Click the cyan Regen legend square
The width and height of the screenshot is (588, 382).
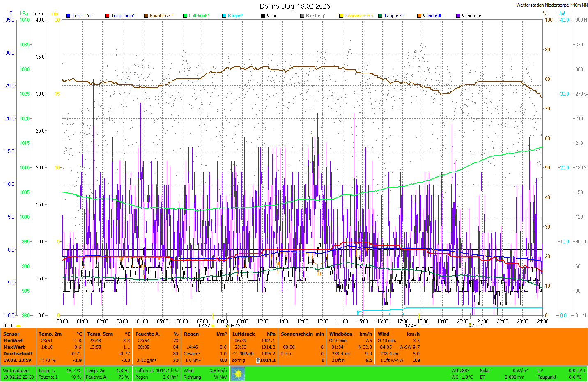[224, 16]
